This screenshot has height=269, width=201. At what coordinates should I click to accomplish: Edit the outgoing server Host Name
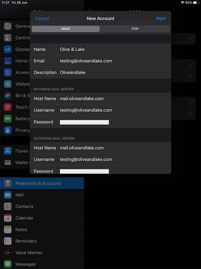tap(100, 148)
